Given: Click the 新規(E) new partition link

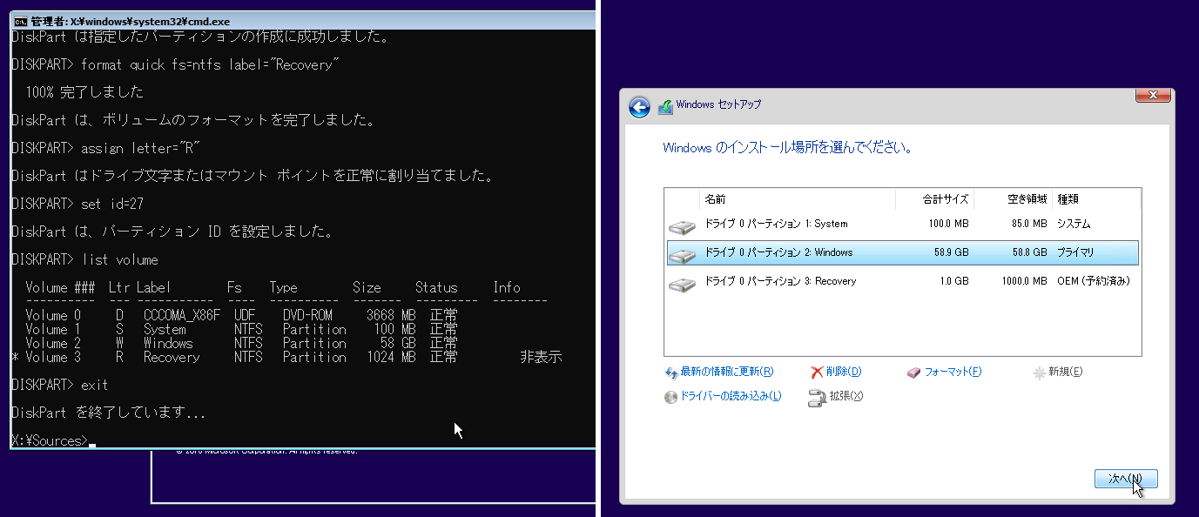Looking at the screenshot, I should (x=1066, y=373).
